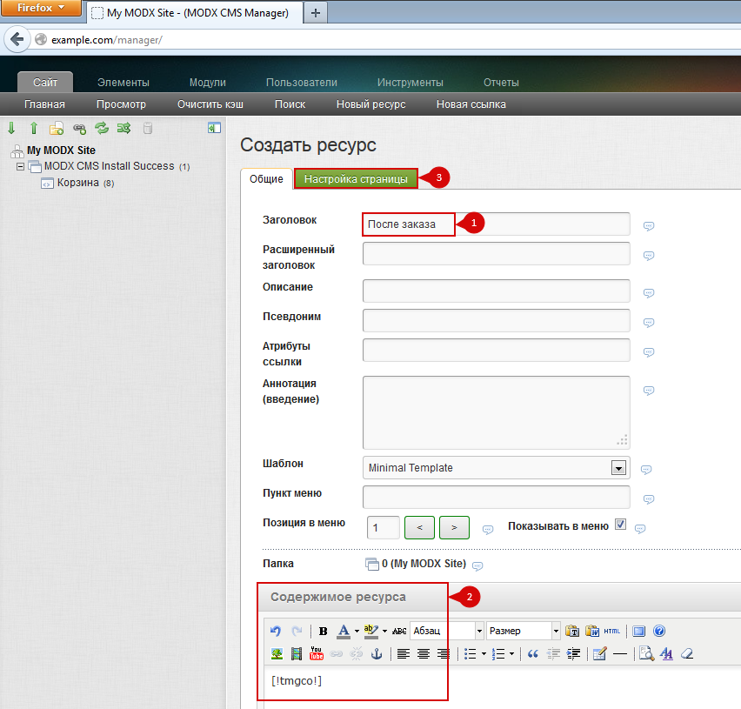This screenshot has height=709, width=741.
Task: Click the new resource icon in tree toolbar
Action: tap(57, 128)
